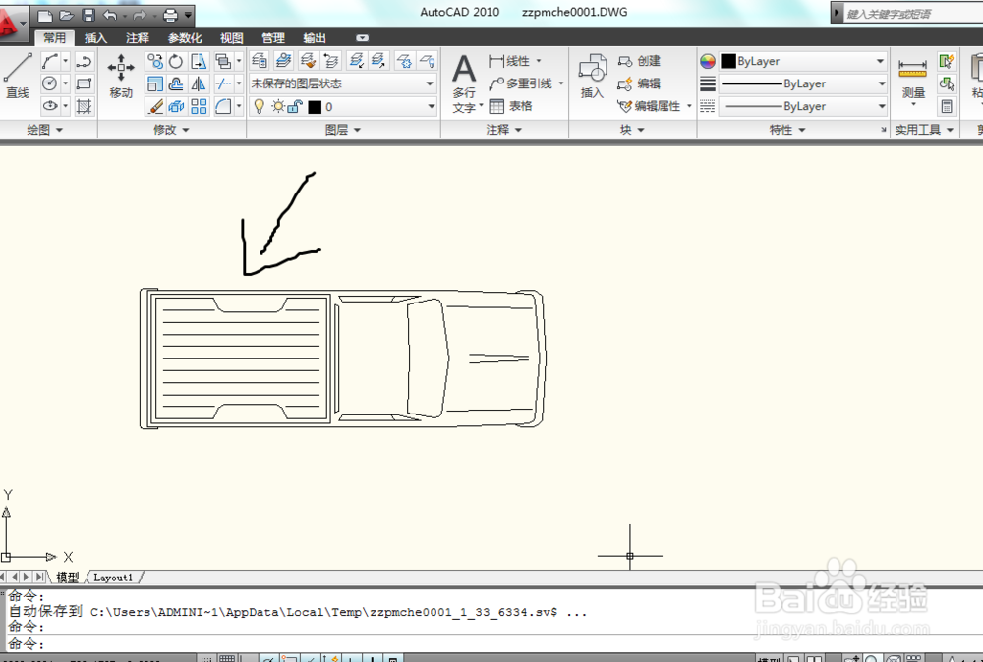Open the application menu dropdown arrow

click(x=24, y=24)
